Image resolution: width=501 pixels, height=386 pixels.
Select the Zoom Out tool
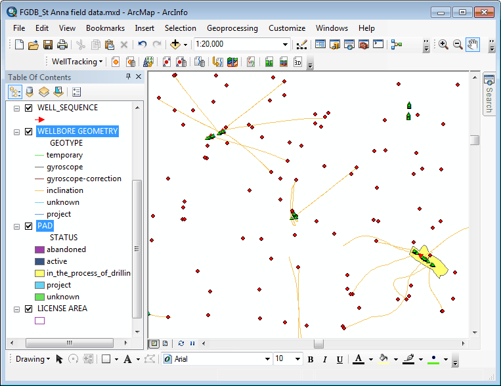pyautogui.click(x=458, y=45)
